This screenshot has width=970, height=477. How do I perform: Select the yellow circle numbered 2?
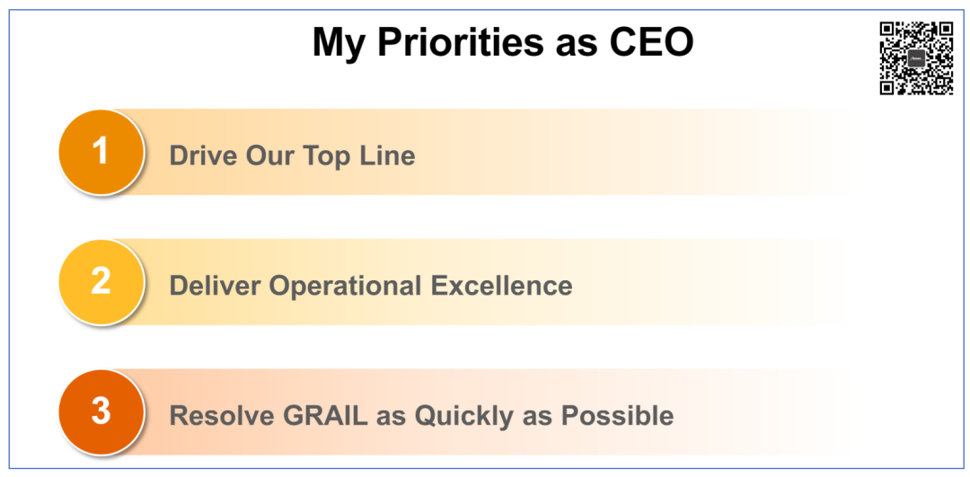click(101, 281)
